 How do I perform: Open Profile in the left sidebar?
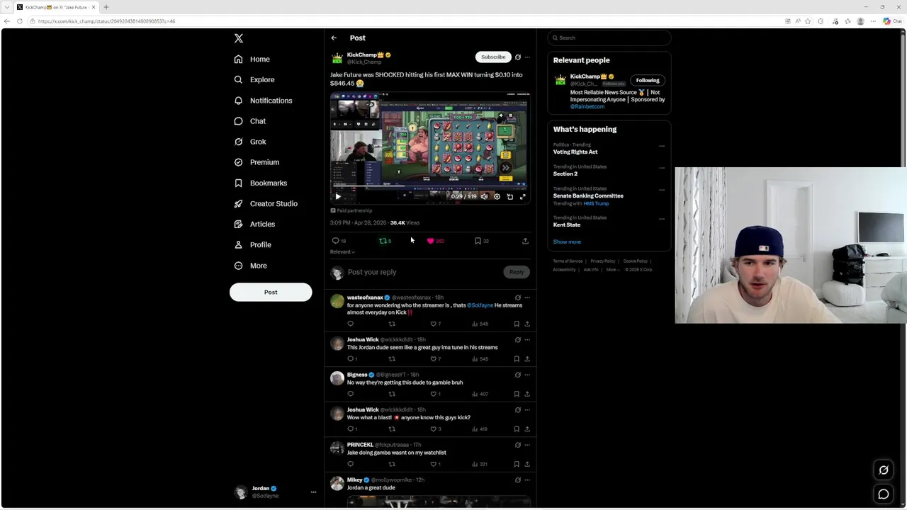253,244
